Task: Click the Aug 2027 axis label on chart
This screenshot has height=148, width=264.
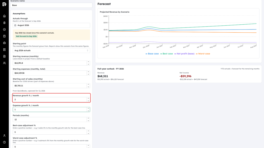Action: tap(253, 47)
